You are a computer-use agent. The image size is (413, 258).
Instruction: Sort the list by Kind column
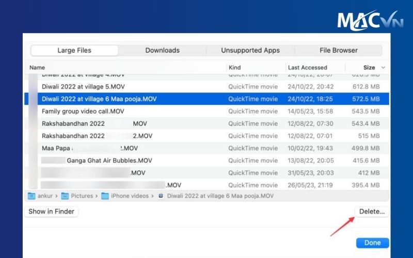tap(235, 68)
